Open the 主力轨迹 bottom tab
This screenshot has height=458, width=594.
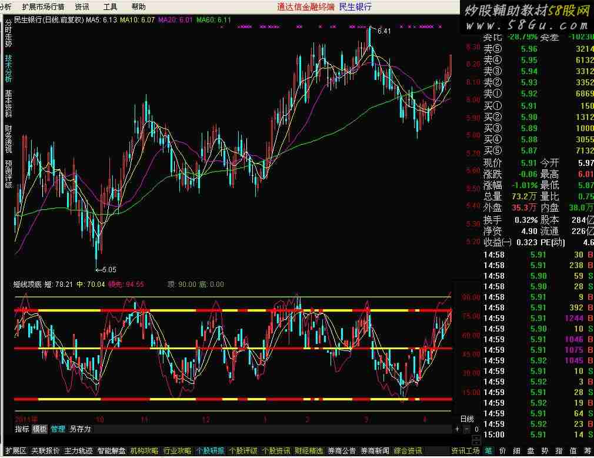tap(78, 451)
